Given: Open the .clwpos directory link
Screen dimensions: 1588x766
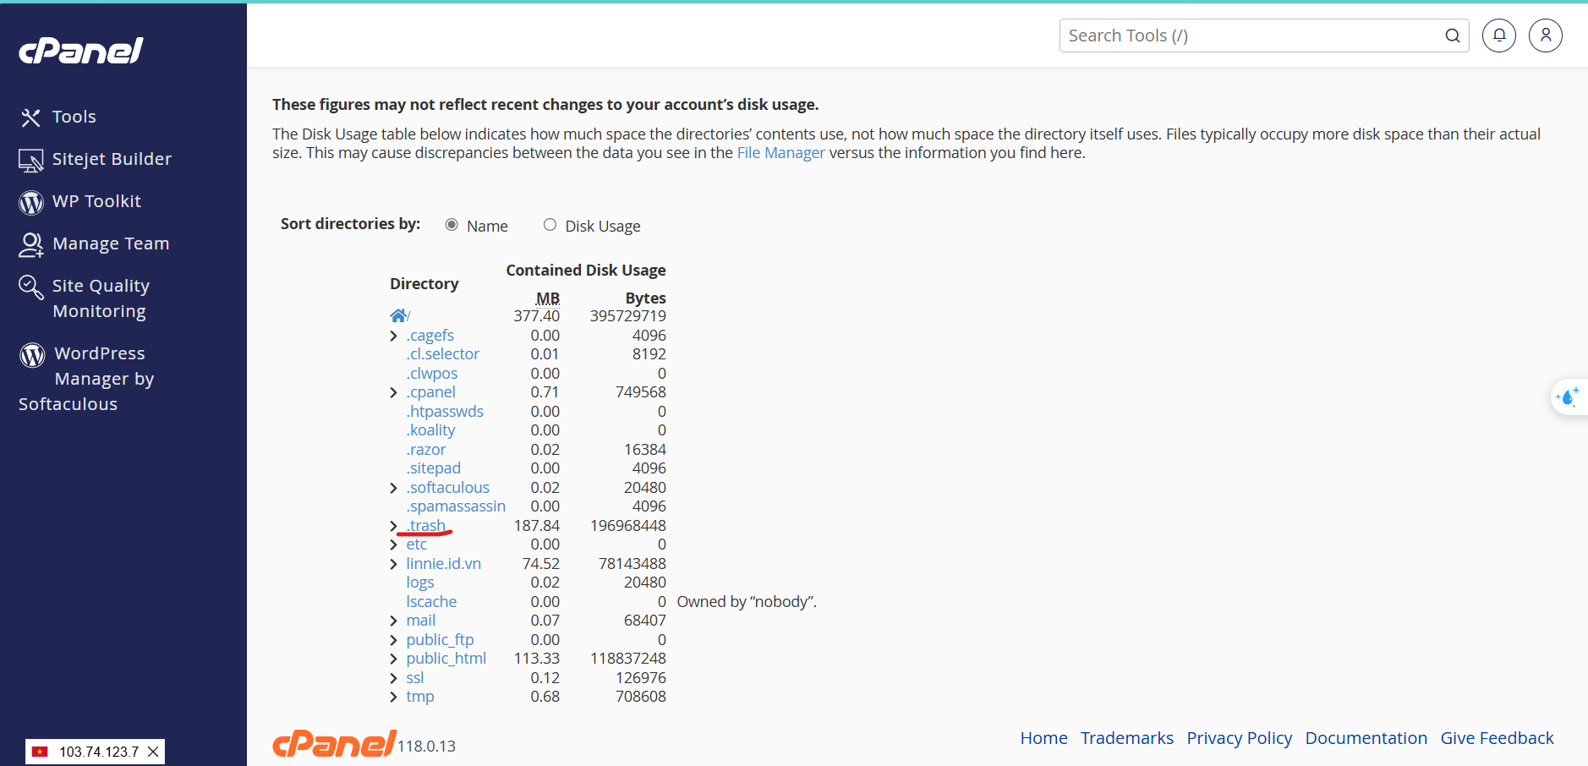Looking at the screenshot, I should point(431,374).
